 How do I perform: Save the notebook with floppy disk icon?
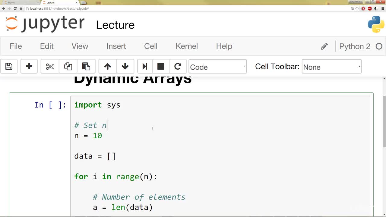pyautogui.click(x=9, y=66)
